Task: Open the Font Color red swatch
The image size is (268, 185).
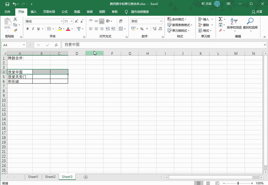Action: click(x=68, y=29)
